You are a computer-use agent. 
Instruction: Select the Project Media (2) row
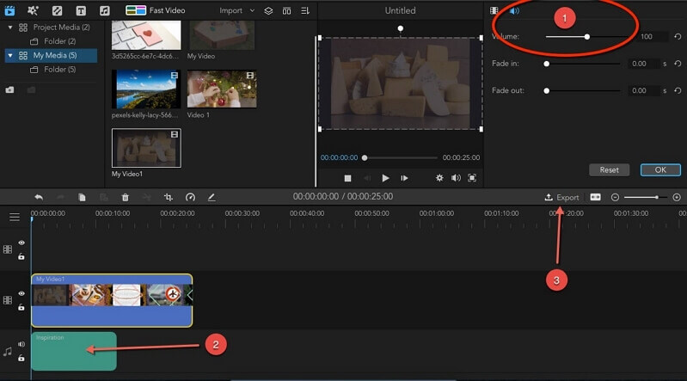coord(51,28)
